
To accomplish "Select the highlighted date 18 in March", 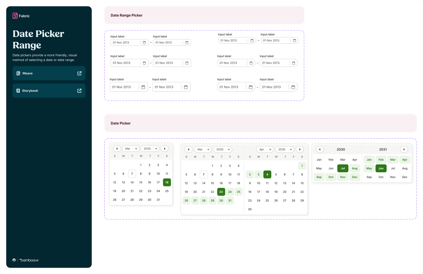I will coord(167,182).
